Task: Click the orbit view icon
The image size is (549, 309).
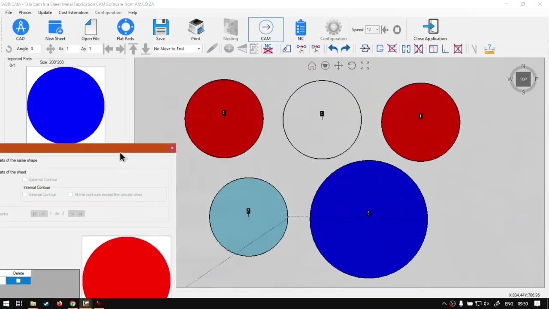Action: [x=325, y=66]
